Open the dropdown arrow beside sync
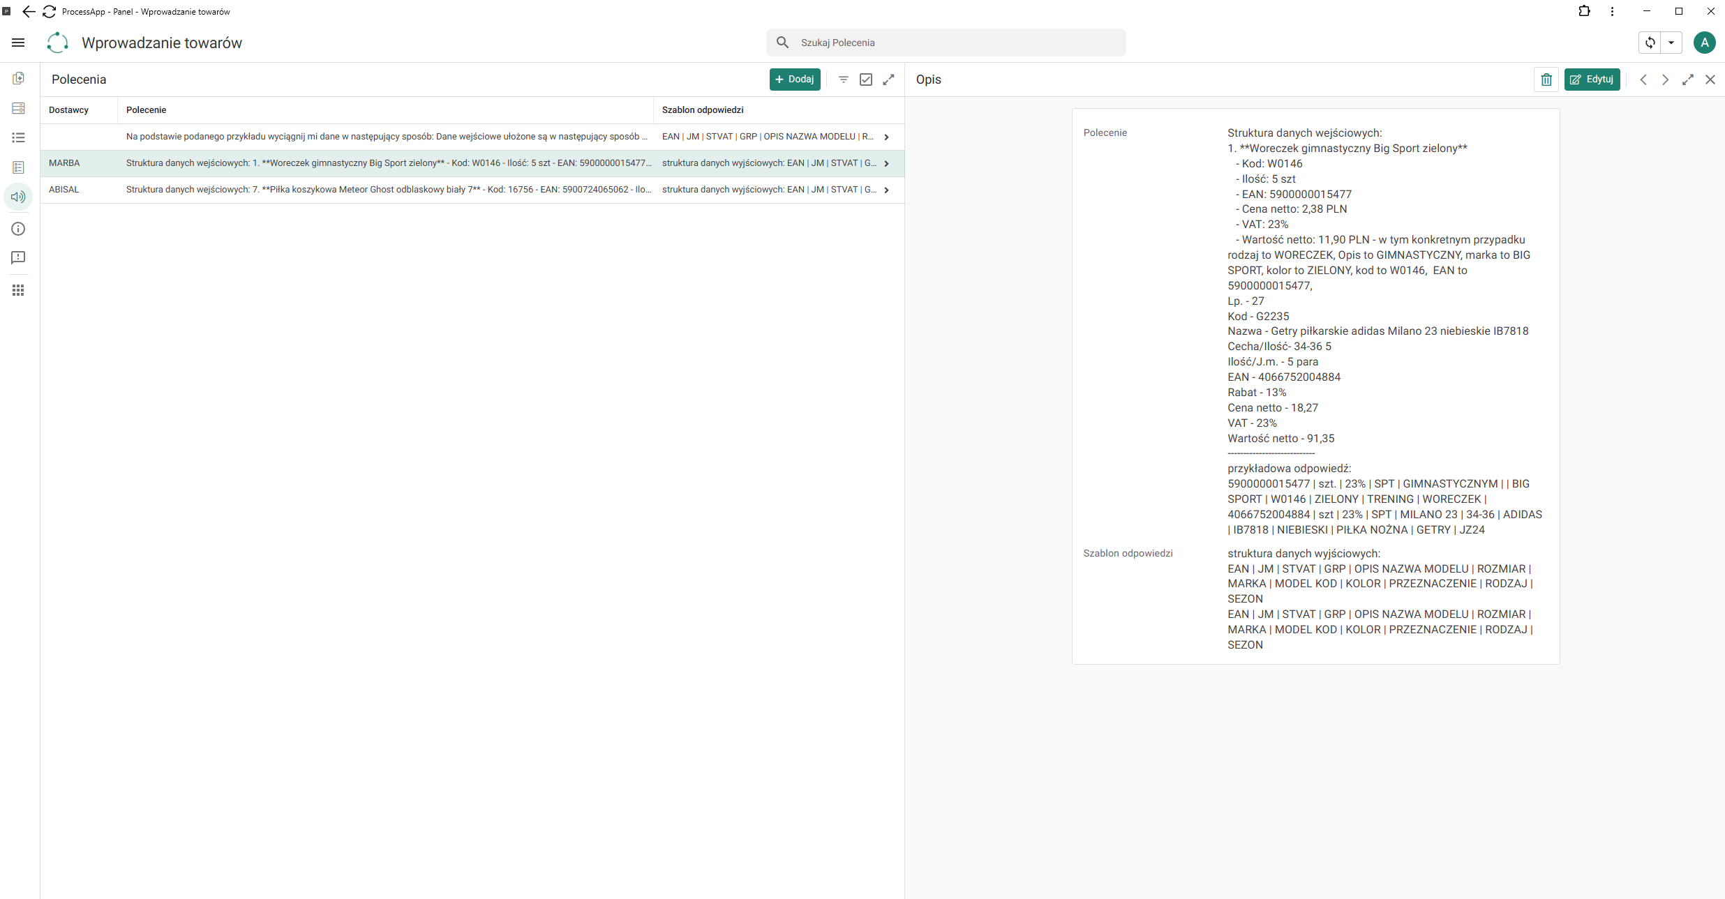The image size is (1725, 899). [1671, 43]
